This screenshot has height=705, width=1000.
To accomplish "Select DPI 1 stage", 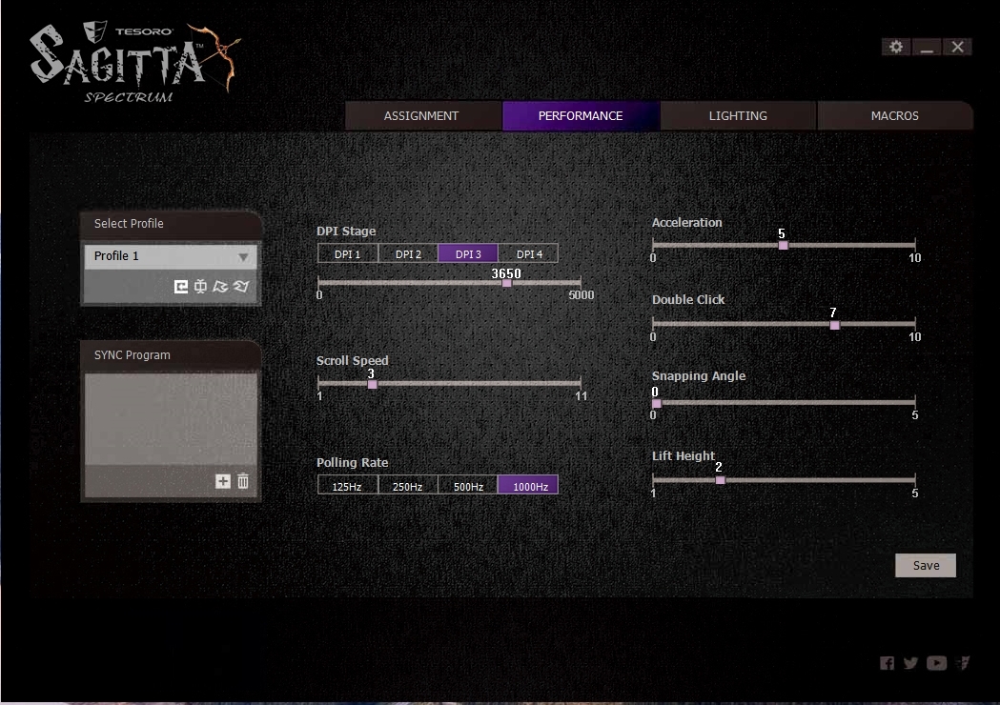I will 348,253.
